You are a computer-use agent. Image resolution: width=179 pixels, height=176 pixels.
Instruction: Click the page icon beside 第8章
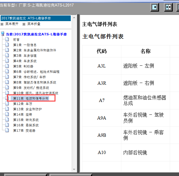click(7, 82)
